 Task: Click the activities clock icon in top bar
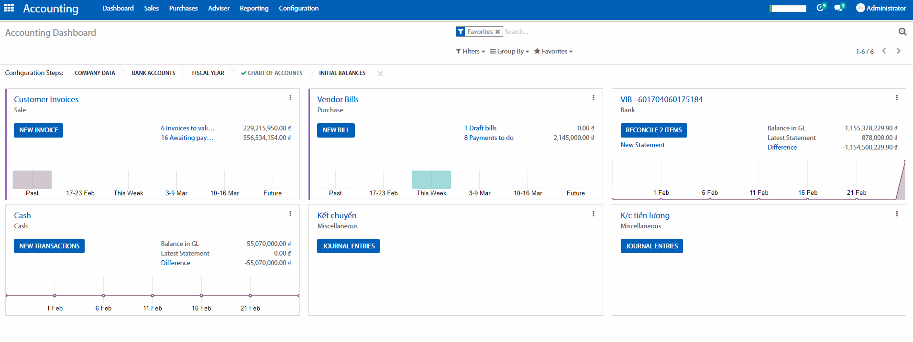coord(820,8)
